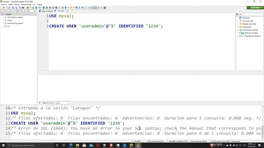Open the Editar menu
This screenshot has width=264, height=148.
coord(11,5)
